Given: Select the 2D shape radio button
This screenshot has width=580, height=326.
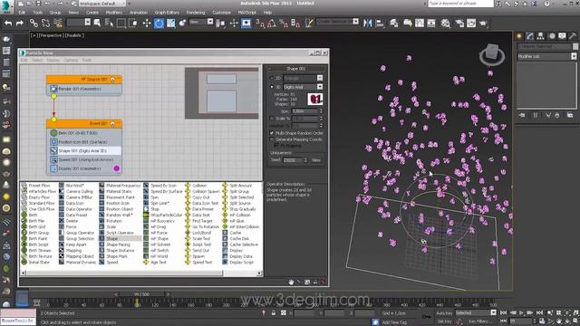Looking at the screenshot, I should [x=272, y=78].
